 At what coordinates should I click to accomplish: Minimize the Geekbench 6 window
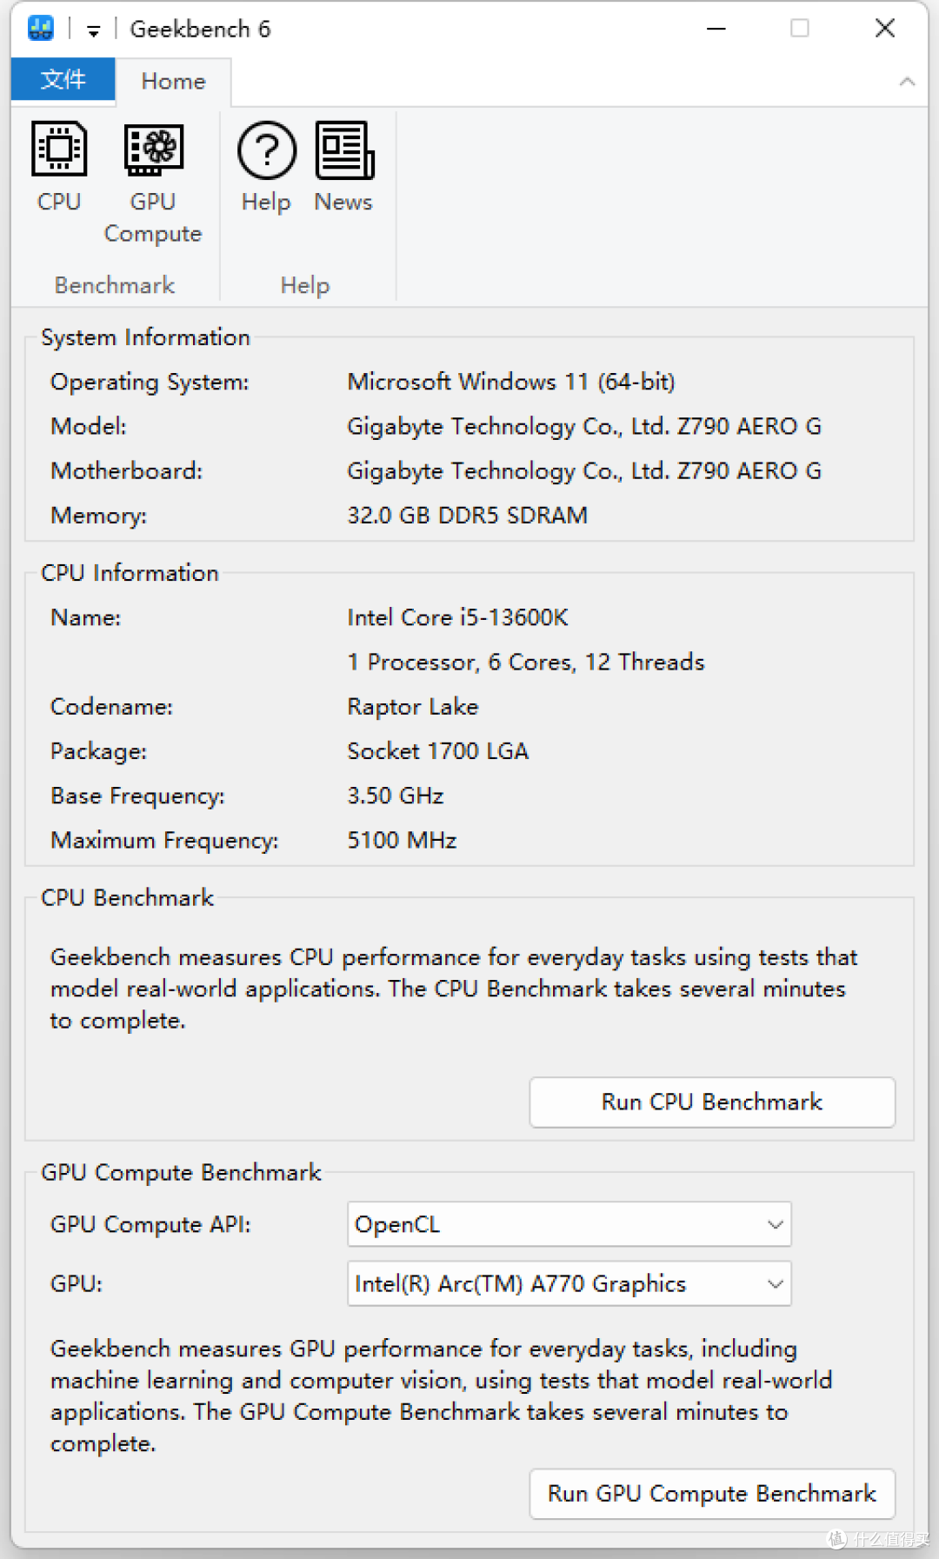tap(716, 29)
